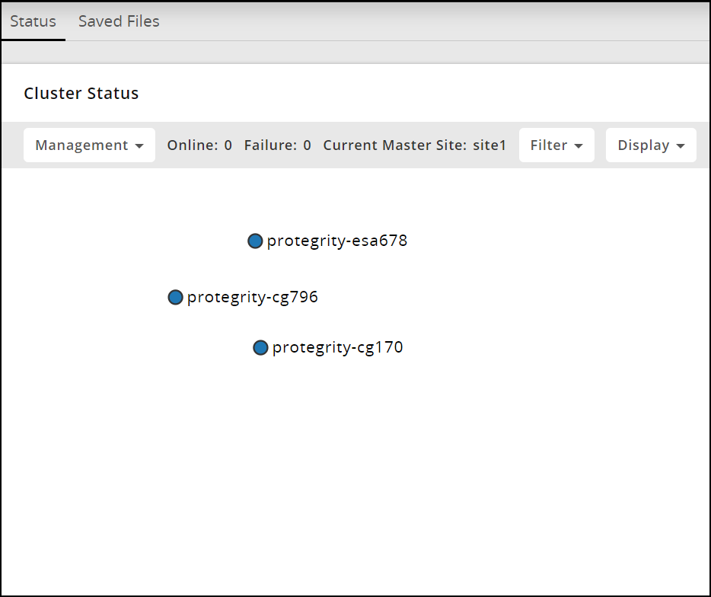Click the Cluster Status heading
Viewport: 711px width, 597px height.
coord(81,94)
